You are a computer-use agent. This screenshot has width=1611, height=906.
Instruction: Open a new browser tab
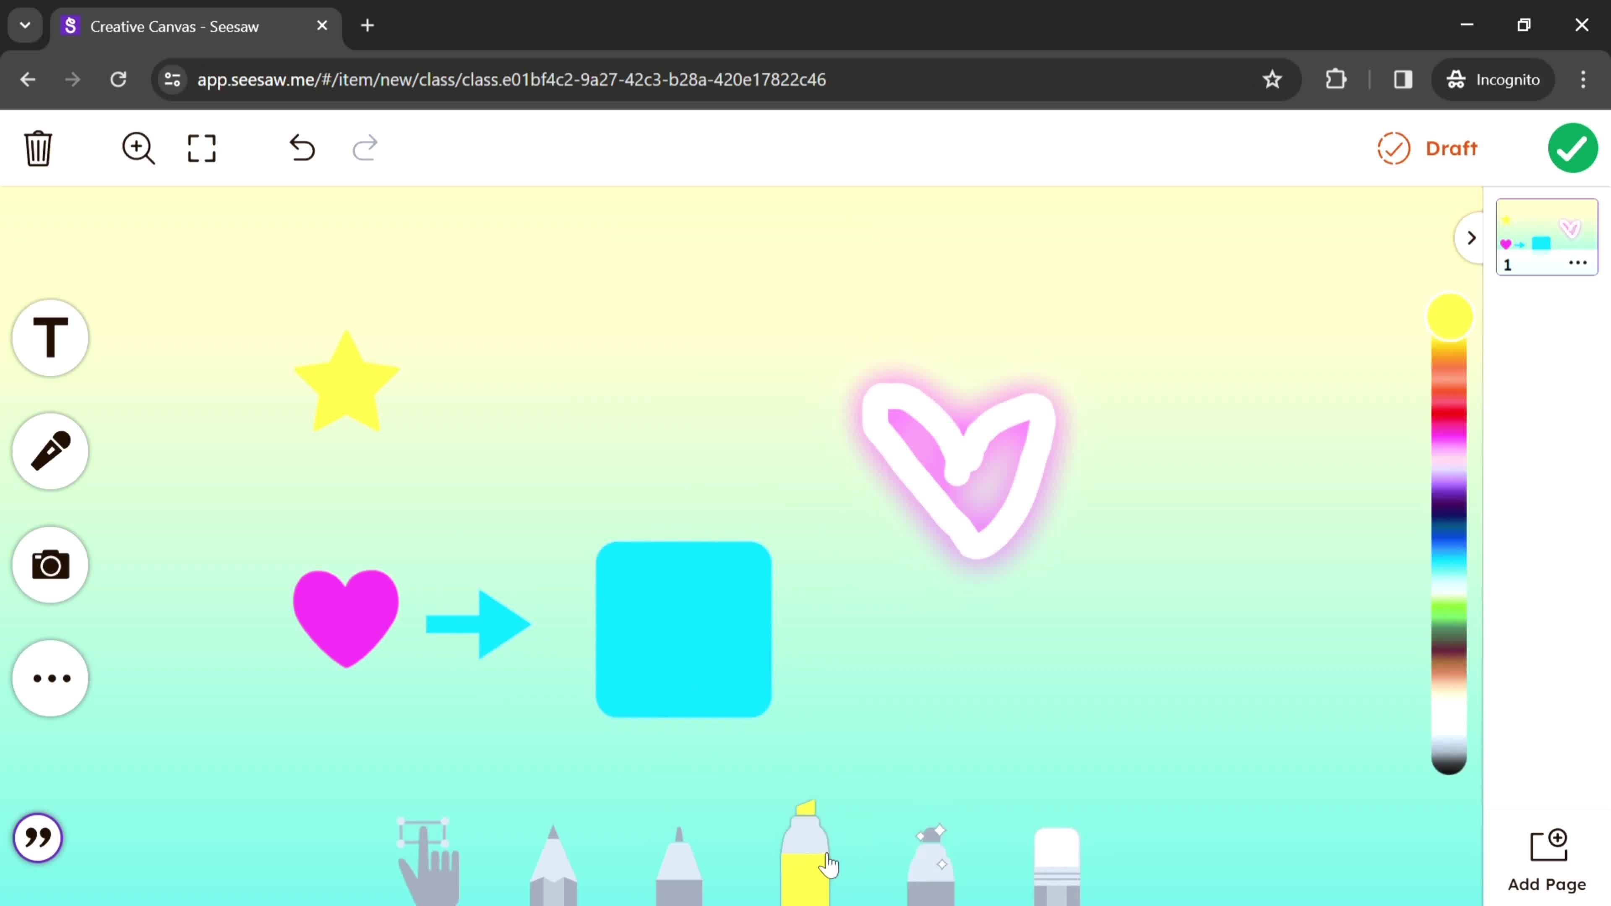click(x=368, y=26)
